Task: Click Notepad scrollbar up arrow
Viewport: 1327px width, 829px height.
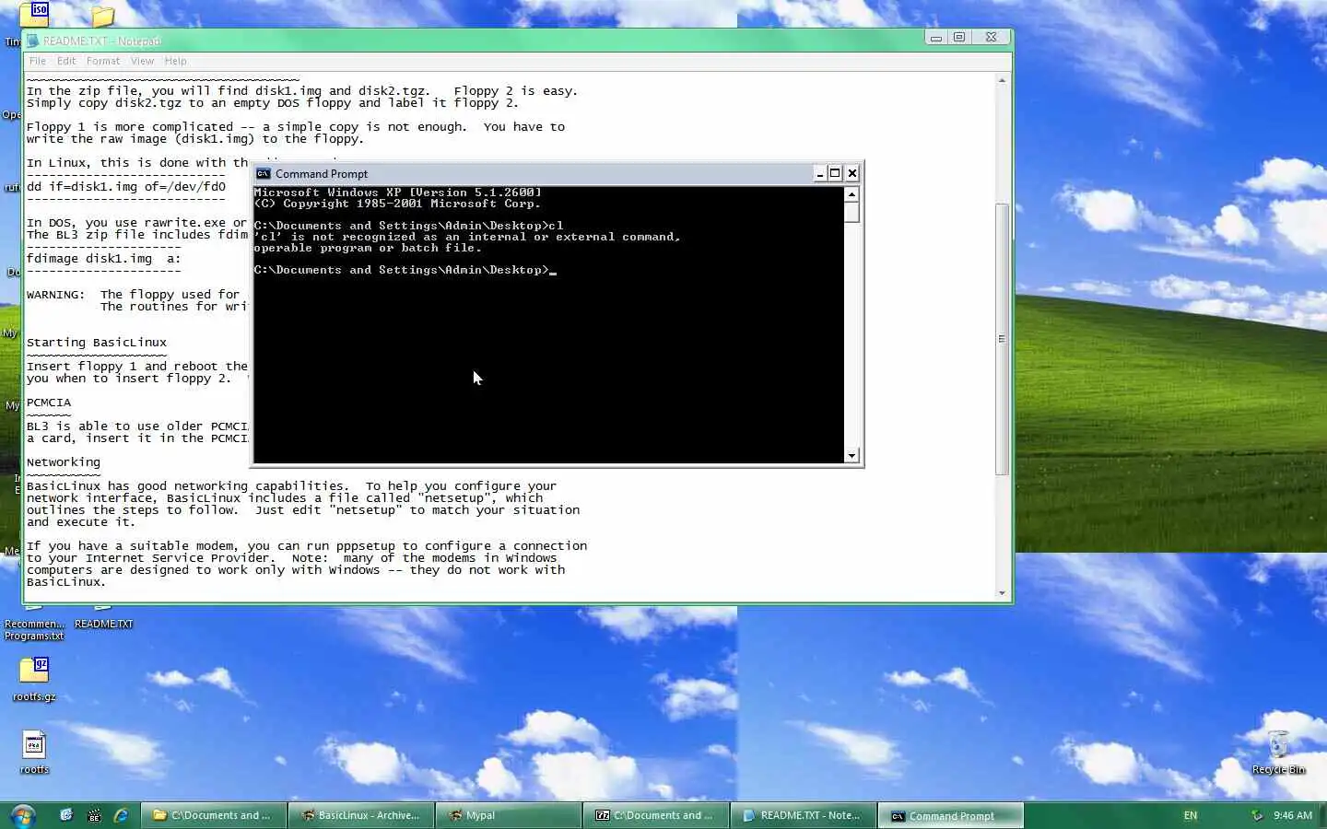Action: pyautogui.click(x=1002, y=81)
